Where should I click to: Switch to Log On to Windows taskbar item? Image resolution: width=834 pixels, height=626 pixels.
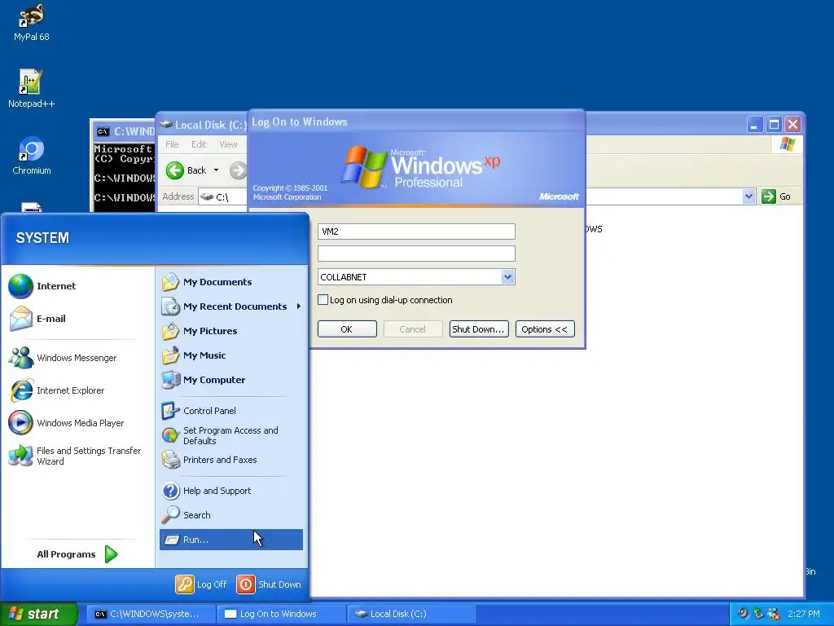282,614
